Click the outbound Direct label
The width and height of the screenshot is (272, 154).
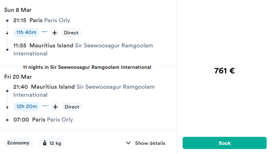tap(71, 32)
